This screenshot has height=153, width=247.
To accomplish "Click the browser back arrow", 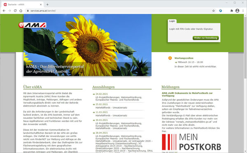I will pyautogui.click(x=4, y=11).
